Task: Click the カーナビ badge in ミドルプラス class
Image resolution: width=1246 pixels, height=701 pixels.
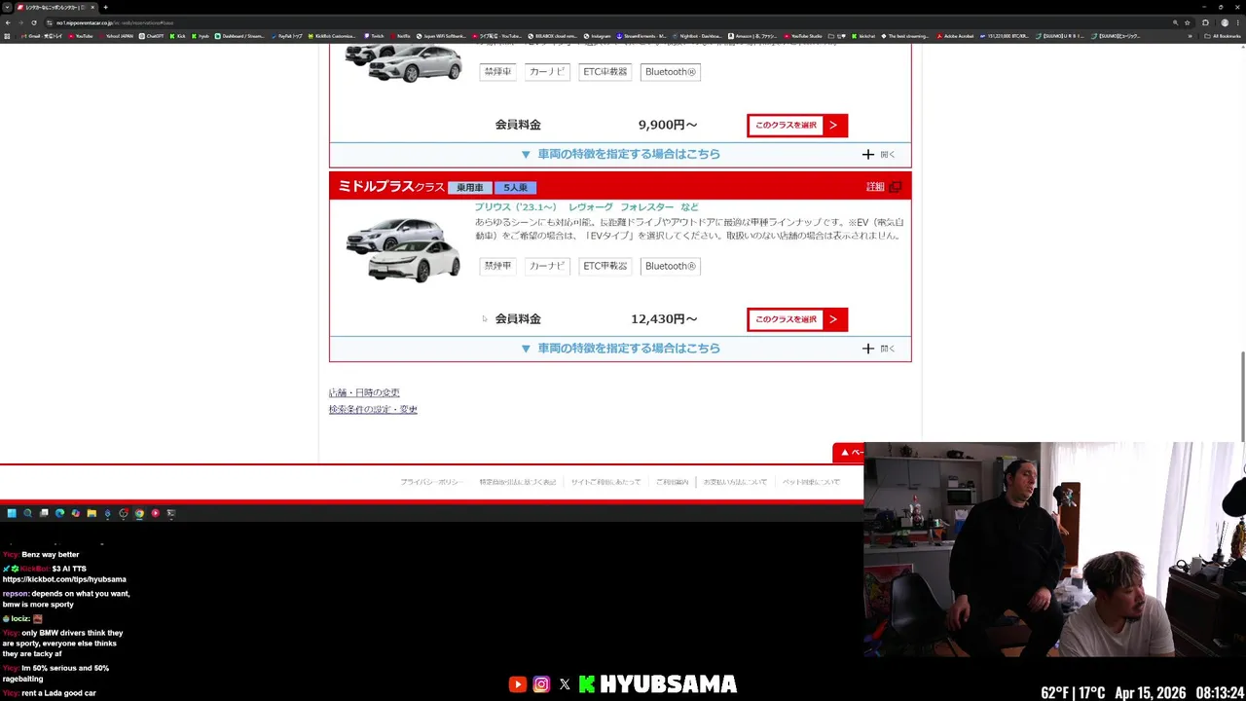Action: click(x=547, y=266)
